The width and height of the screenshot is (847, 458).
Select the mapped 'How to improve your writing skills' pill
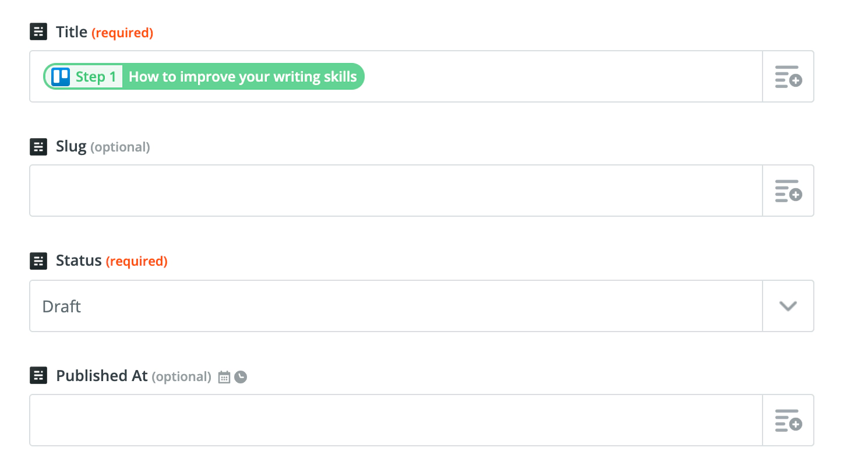(x=242, y=77)
